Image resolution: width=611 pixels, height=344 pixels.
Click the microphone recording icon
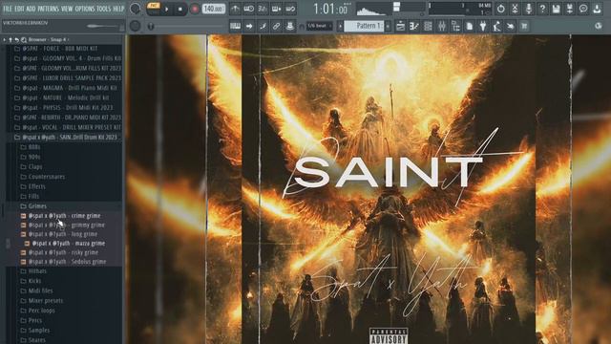click(529, 9)
